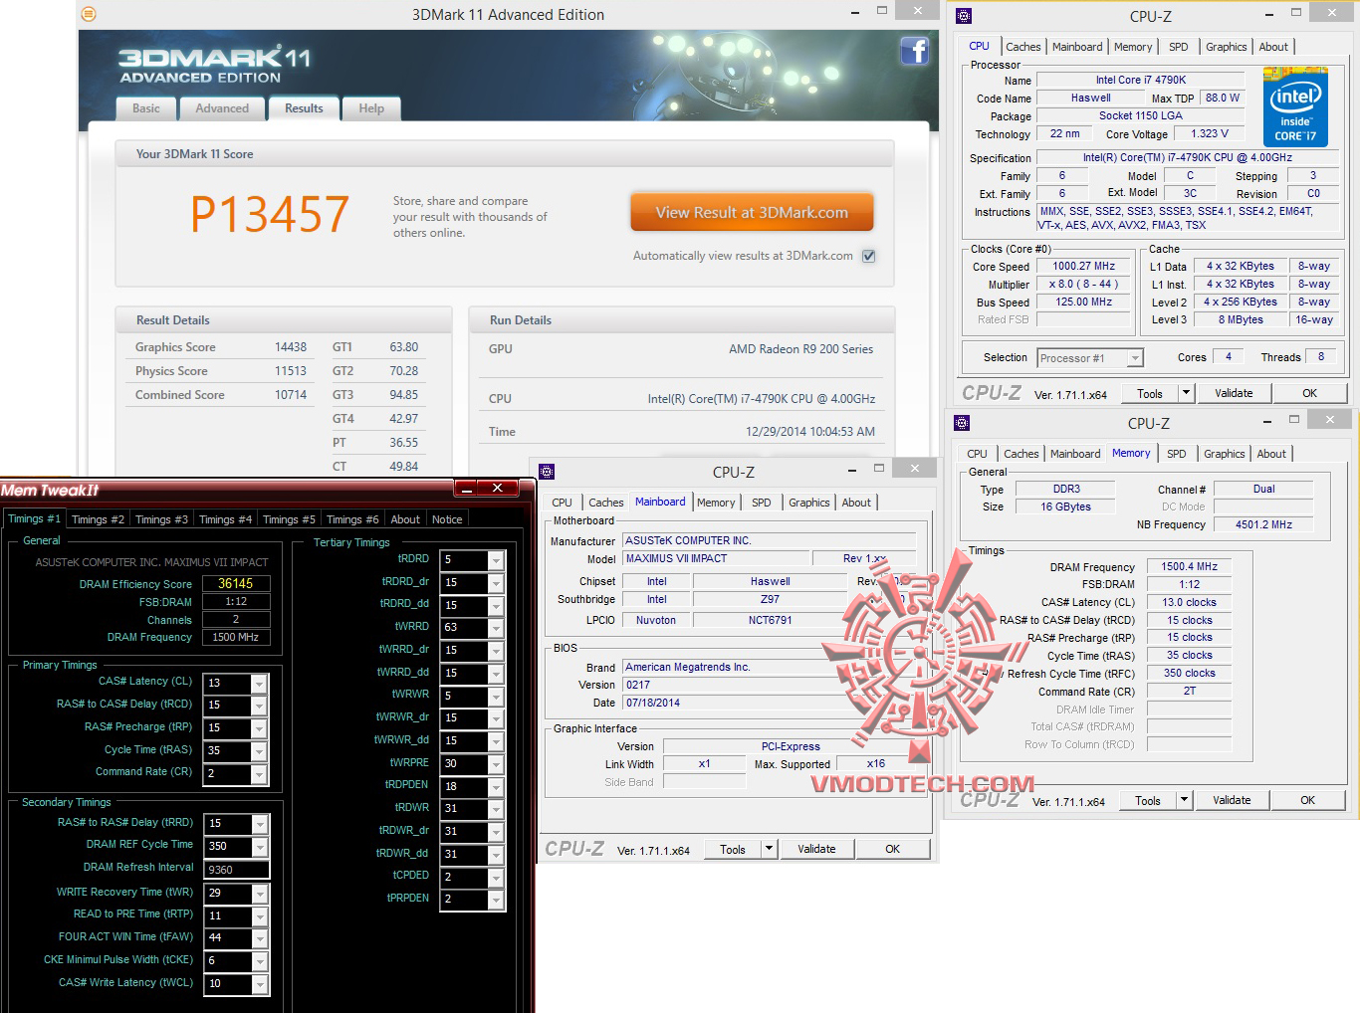Screen dimensions: 1360x1013
Task: Open Caches tab in top-right CPU-Z window
Action: click(1022, 47)
